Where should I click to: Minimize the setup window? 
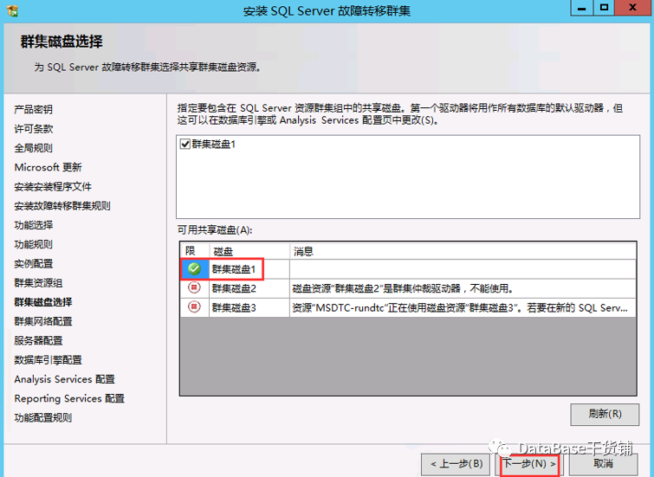click(582, 8)
